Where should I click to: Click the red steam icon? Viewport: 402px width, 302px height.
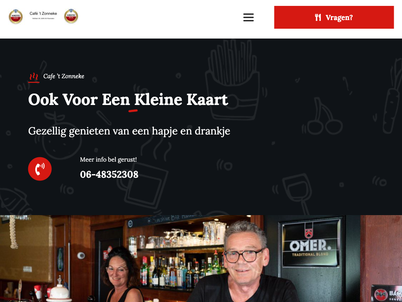[x=34, y=77]
